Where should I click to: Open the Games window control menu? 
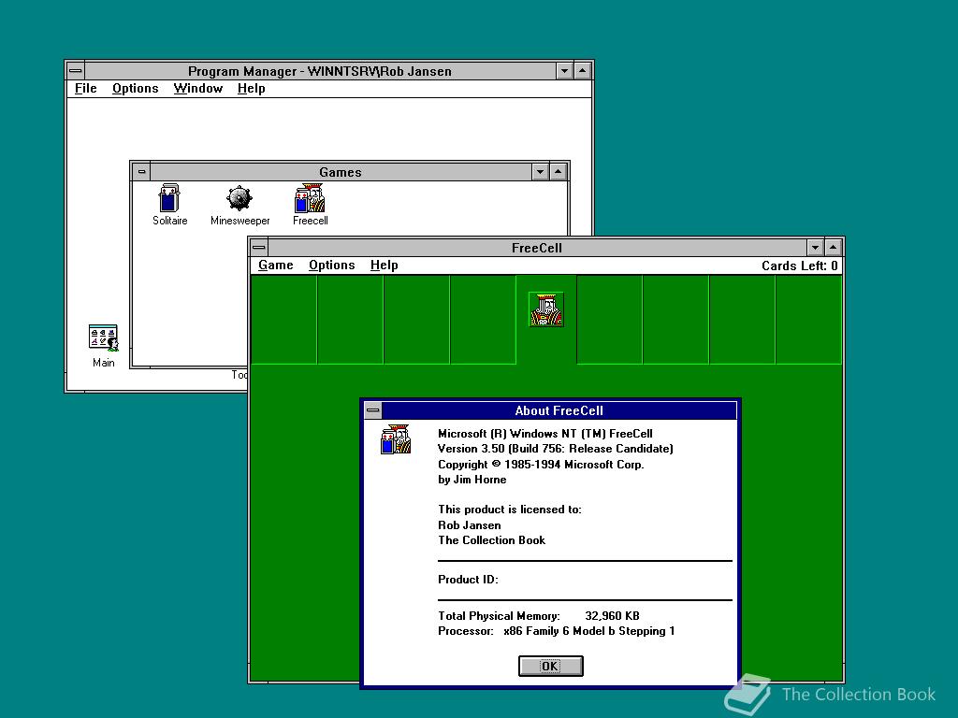141,171
